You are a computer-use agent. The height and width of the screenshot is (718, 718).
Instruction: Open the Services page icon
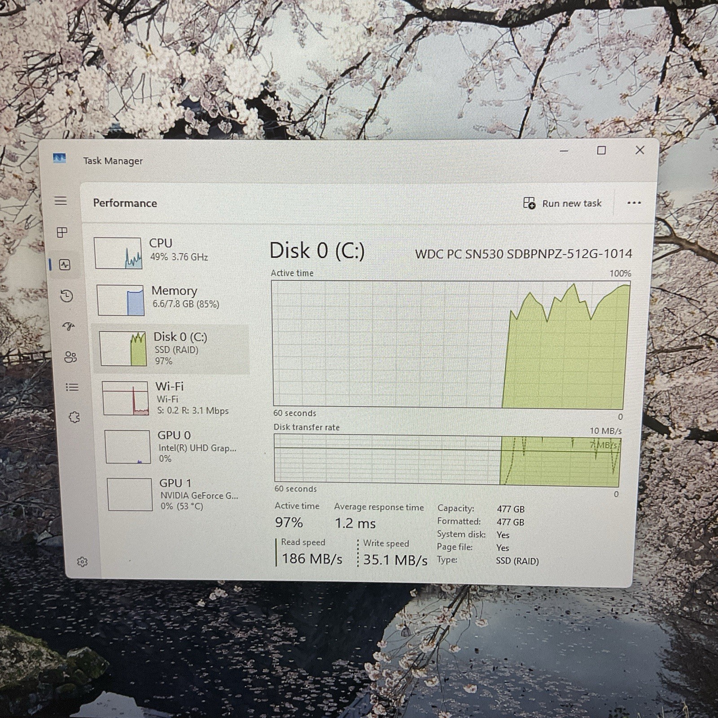(x=74, y=417)
